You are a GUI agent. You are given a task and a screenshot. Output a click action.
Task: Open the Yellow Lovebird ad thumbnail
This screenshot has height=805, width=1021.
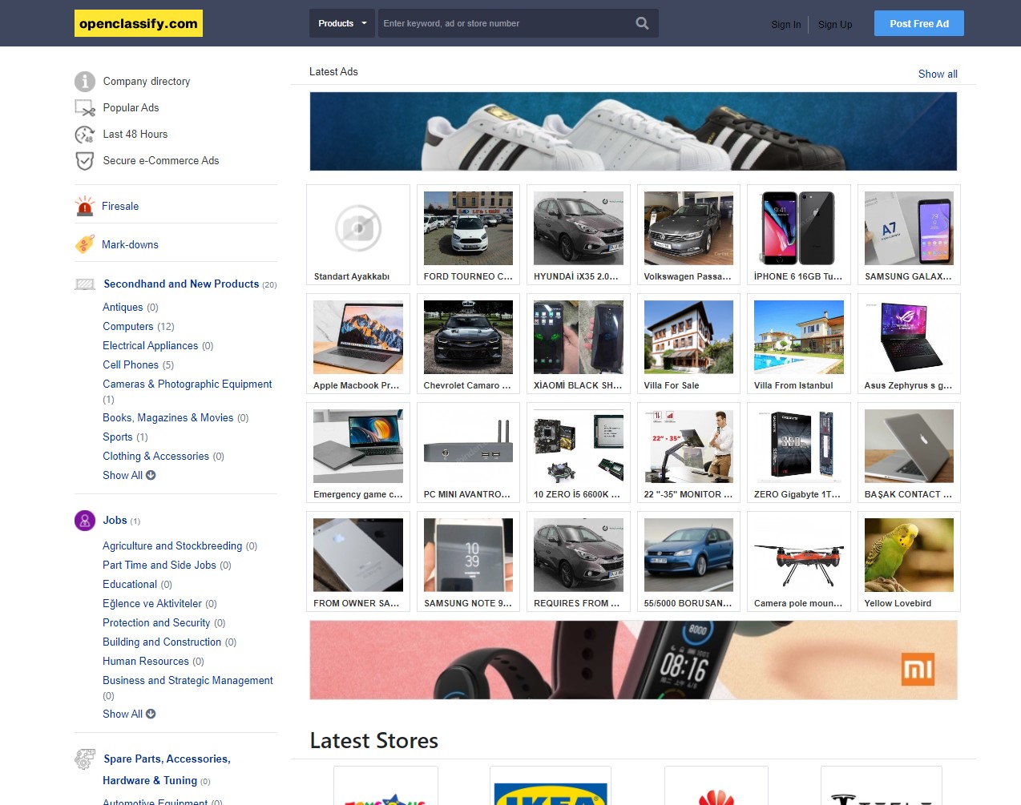pyautogui.click(x=909, y=555)
